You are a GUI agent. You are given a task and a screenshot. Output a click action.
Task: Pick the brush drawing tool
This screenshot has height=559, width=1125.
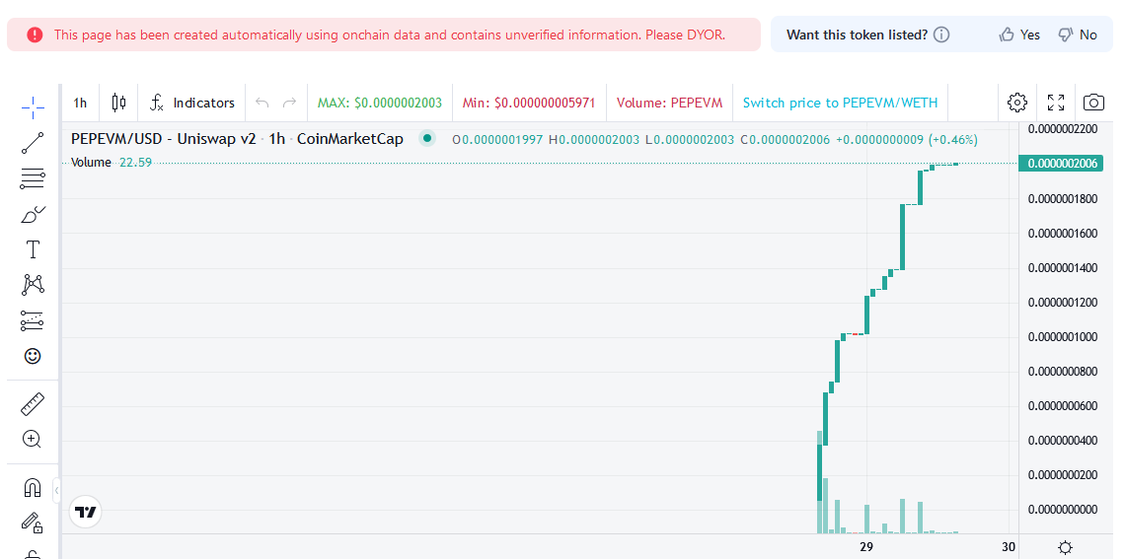[x=33, y=214]
